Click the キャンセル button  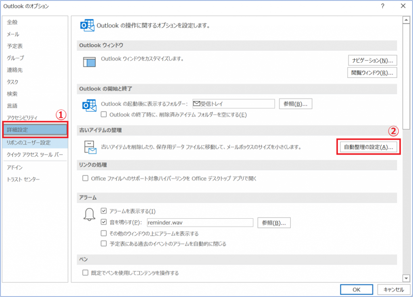click(x=394, y=290)
